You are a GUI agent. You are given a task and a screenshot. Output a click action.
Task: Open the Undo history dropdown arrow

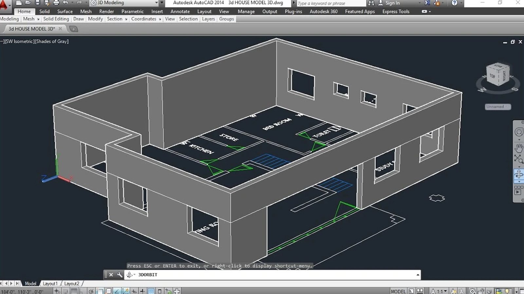[72, 3]
